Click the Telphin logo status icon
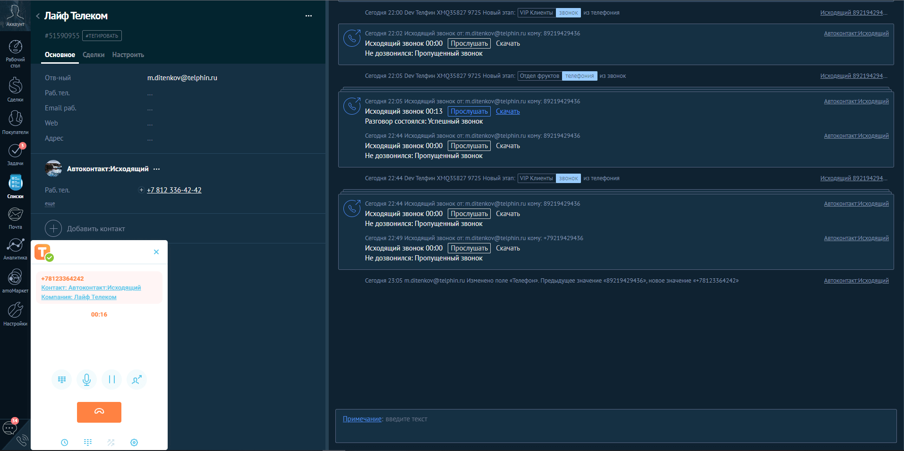This screenshot has height=451, width=904. (44, 252)
